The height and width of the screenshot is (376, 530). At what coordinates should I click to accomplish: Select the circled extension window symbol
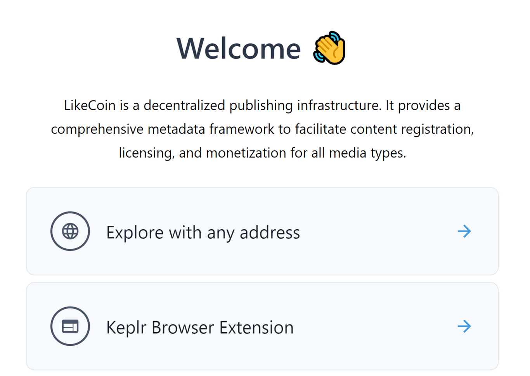click(70, 326)
